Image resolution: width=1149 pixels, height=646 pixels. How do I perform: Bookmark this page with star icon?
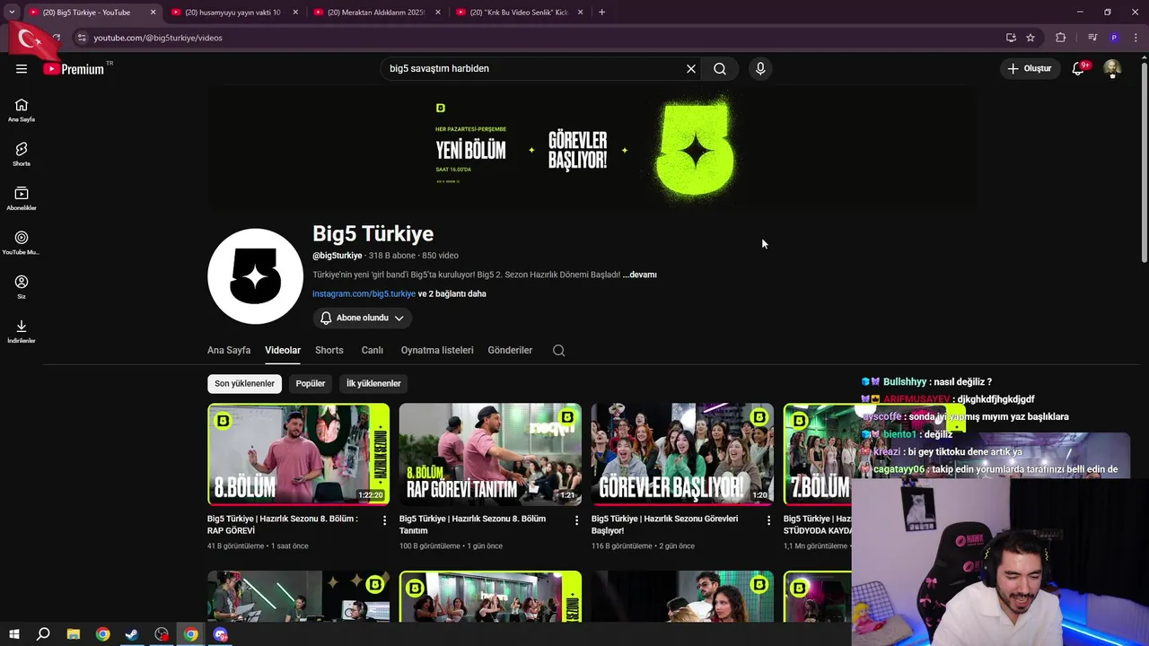coord(1031,38)
